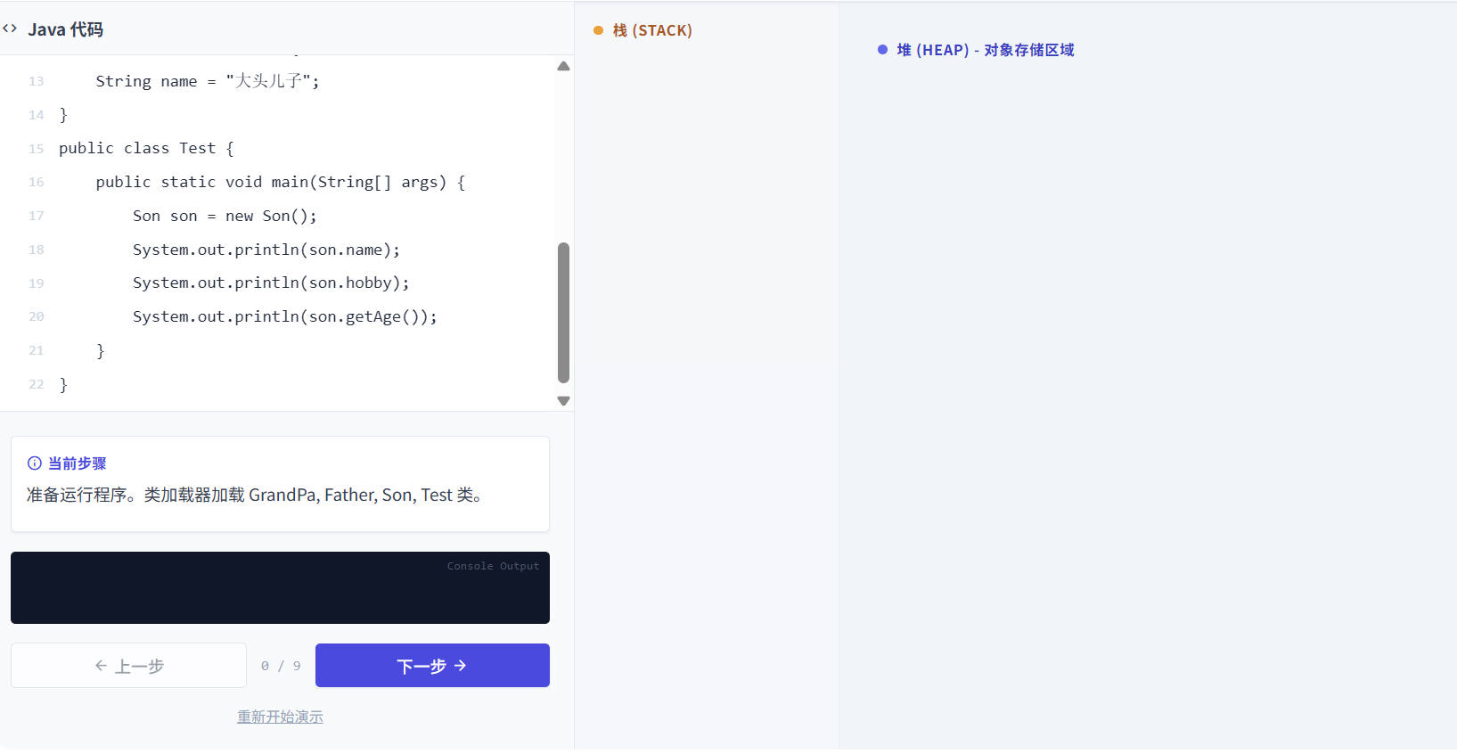Click the info icon next to 当前步骤
The height and width of the screenshot is (754, 1457).
[35, 463]
